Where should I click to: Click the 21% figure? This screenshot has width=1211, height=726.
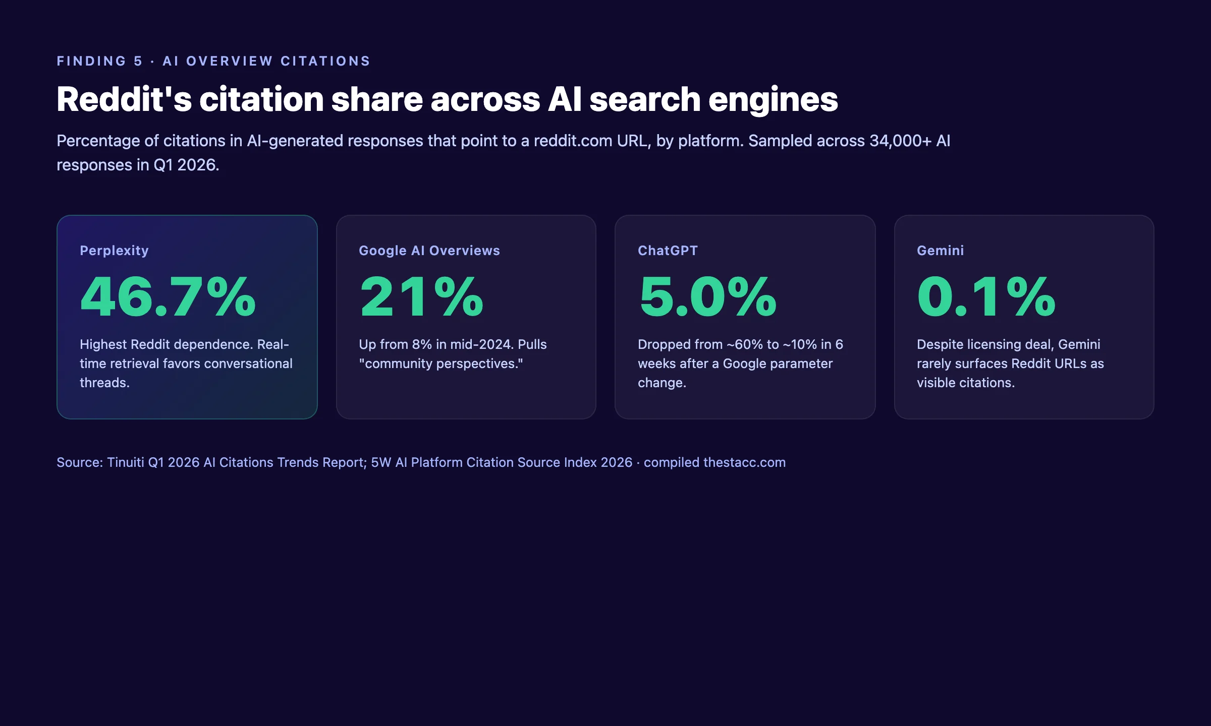click(x=422, y=297)
